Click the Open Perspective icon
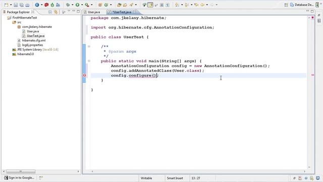Screen dimensions: 323x182 [286, 5]
